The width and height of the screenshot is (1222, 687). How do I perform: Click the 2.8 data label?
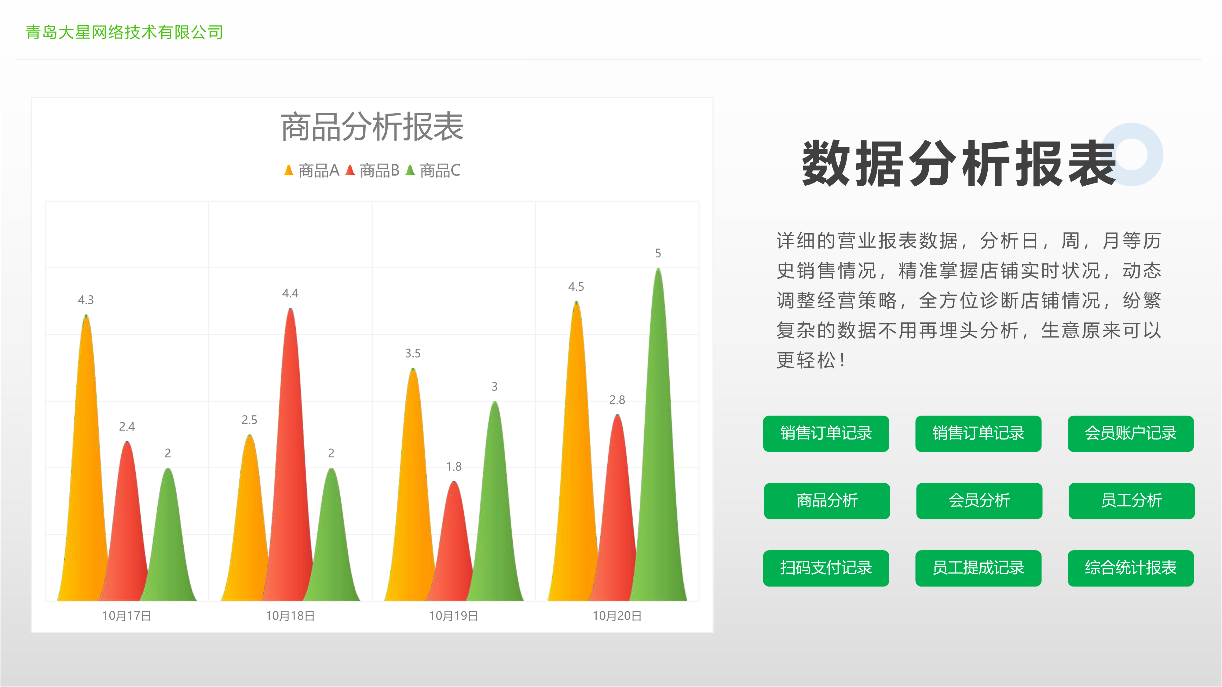point(617,400)
